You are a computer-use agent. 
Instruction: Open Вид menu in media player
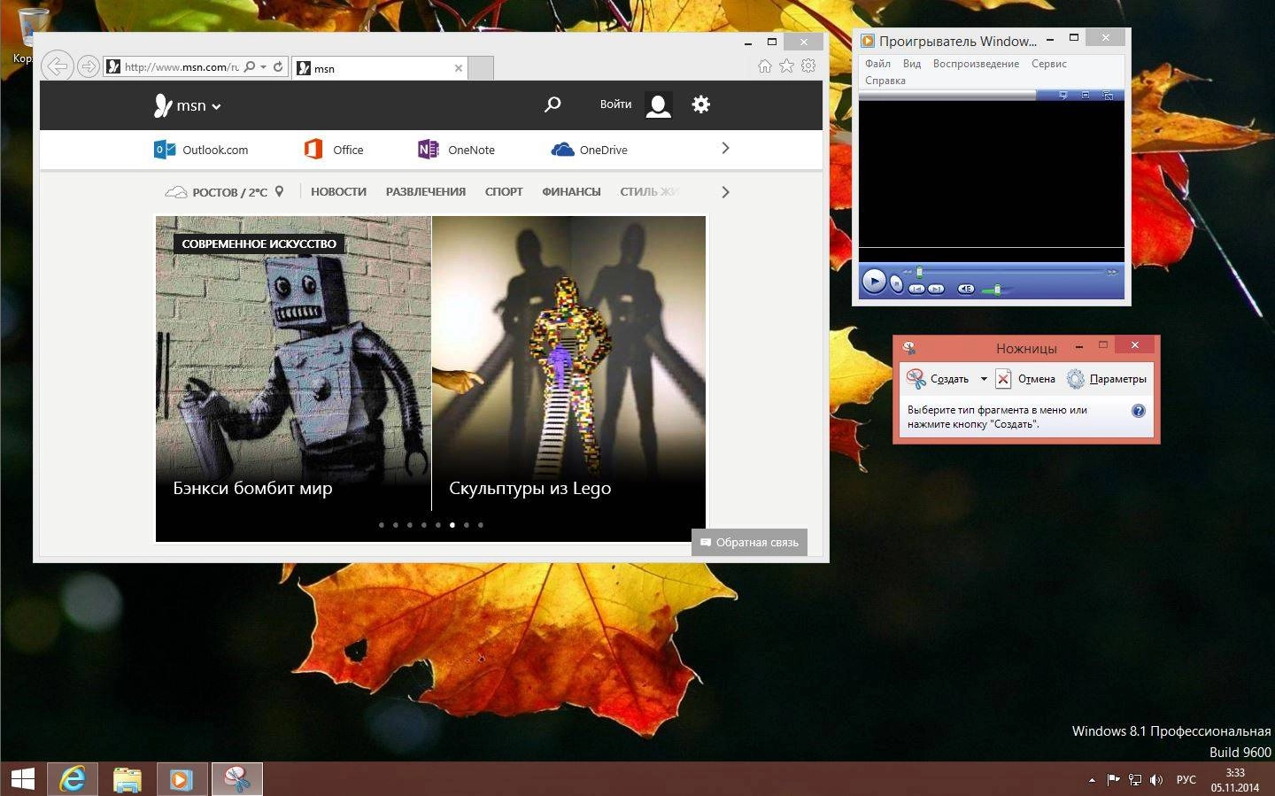[x=912, y=64]
